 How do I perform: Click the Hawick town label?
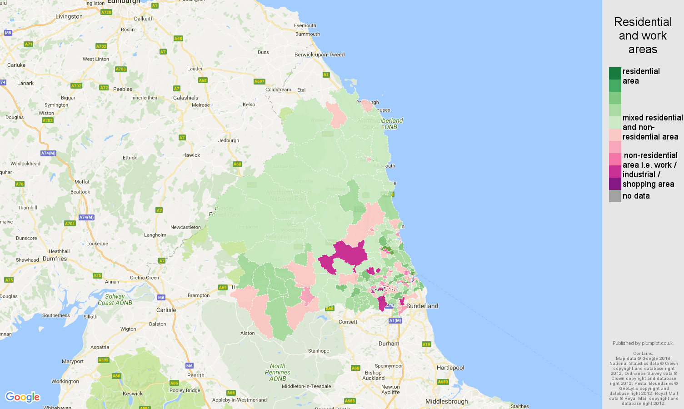[191, 155]
